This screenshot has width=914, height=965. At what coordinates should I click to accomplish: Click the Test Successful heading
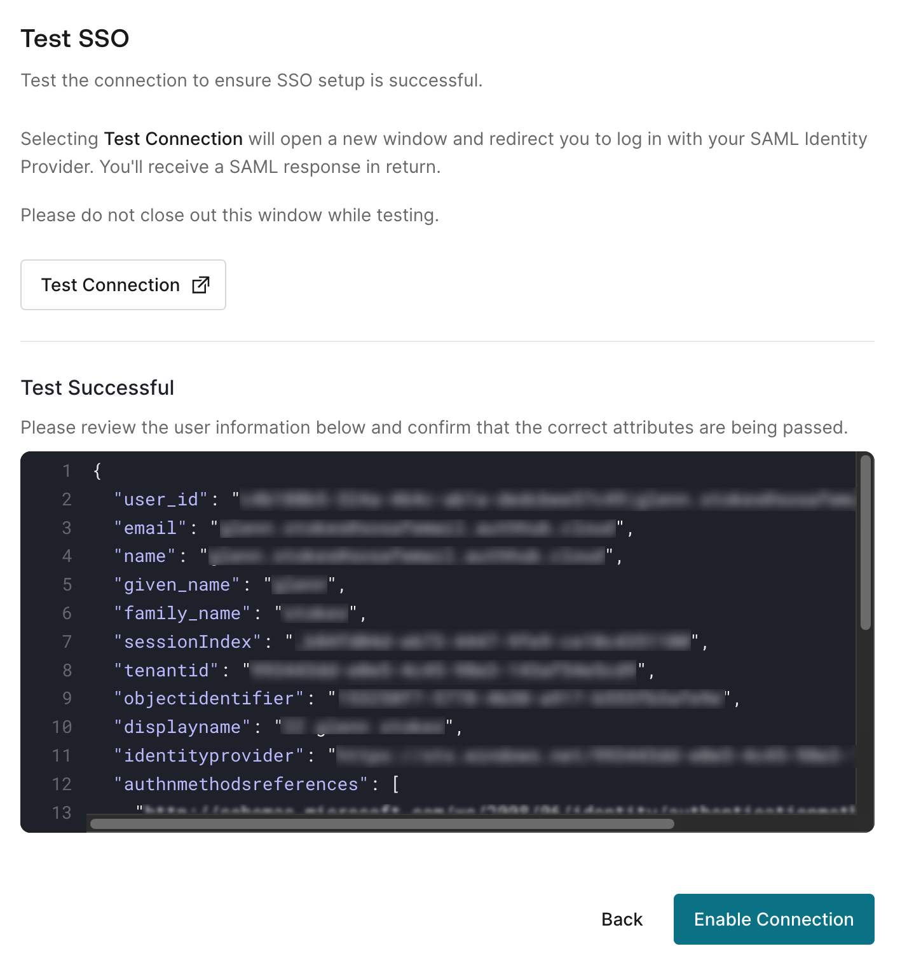[x=97, y=387]
